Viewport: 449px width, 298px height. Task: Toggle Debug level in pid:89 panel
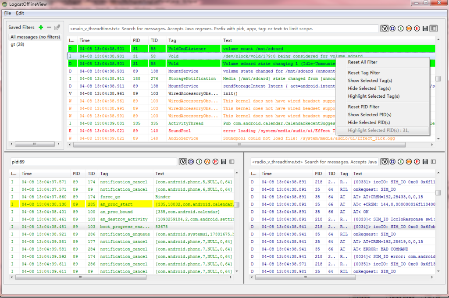(x=191, y=162)
